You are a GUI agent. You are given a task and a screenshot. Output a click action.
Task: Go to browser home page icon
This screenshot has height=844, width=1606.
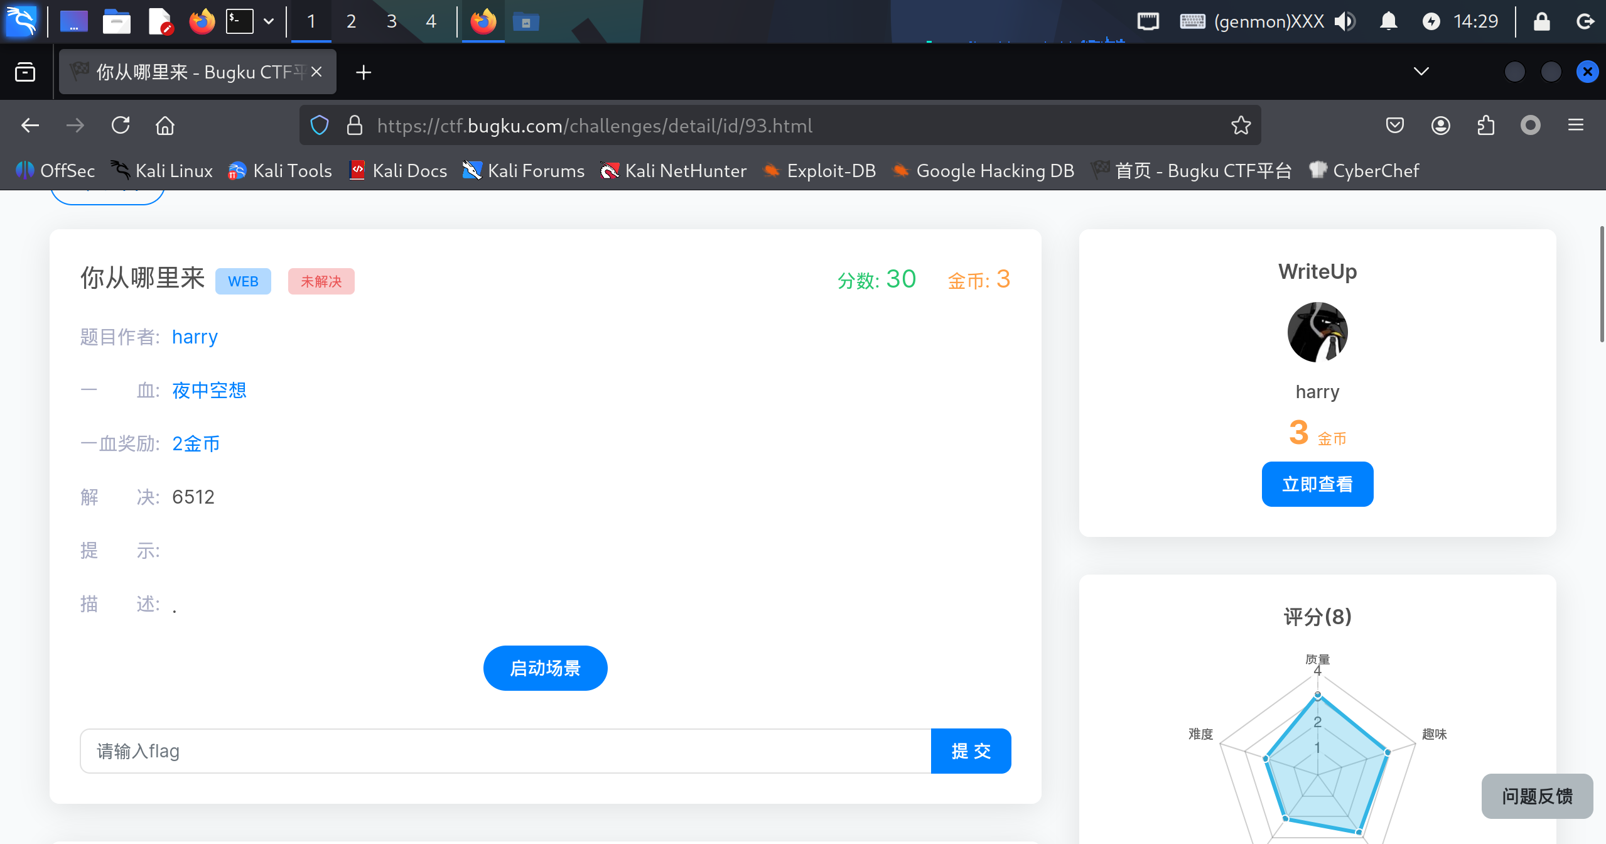pyautogui.click(x=165, y=126)
